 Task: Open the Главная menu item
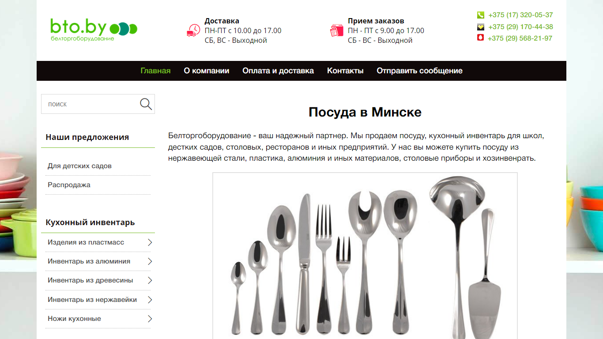(155, 71)
